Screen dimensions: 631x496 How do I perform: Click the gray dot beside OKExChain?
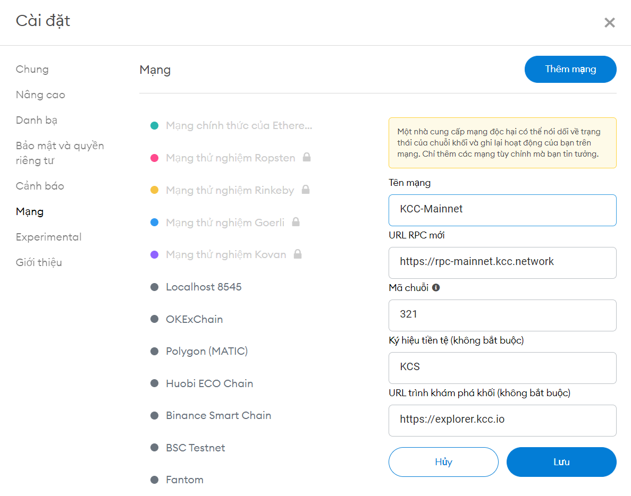point(154,319)
